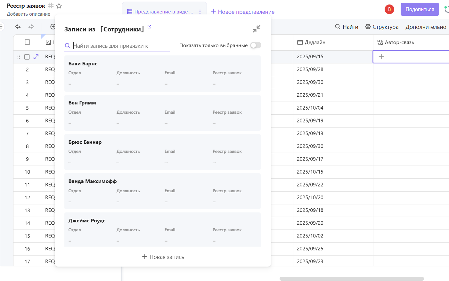Click the Реестр заявок table title

click(x=26, y=6)
